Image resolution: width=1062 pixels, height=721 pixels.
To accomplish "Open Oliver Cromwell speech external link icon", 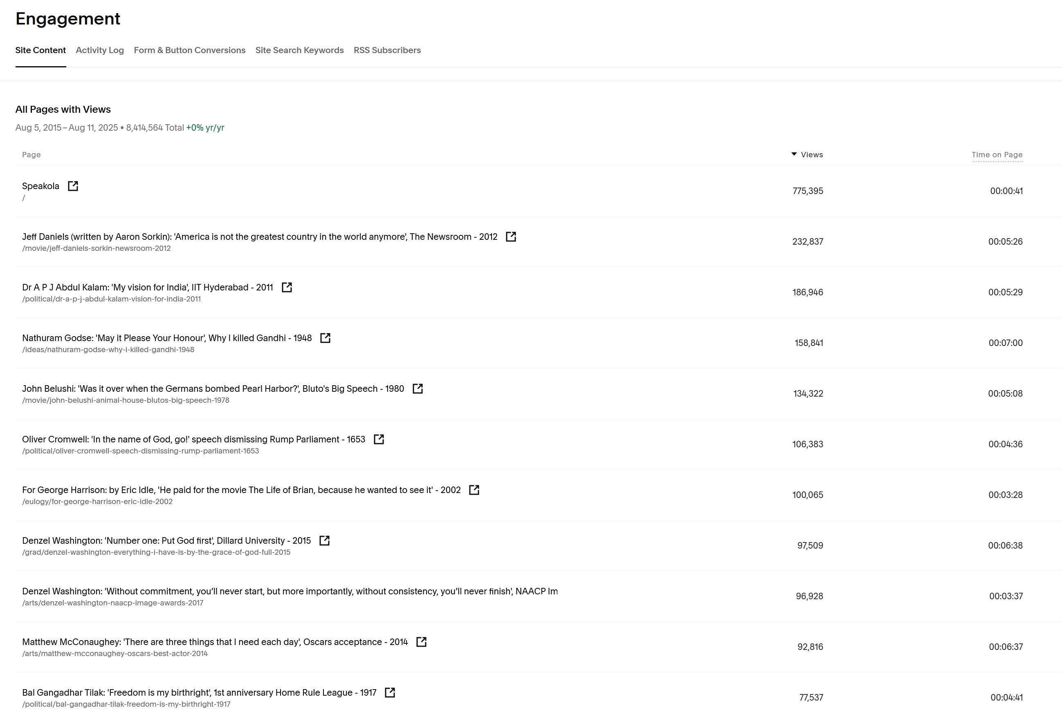I will point(378,439).
